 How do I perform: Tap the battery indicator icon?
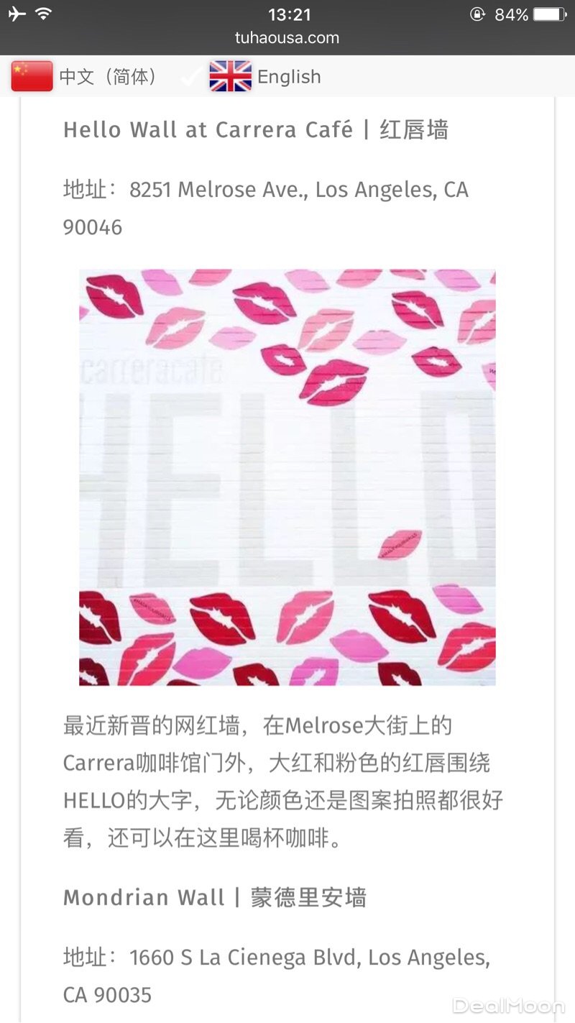point(551,14)
